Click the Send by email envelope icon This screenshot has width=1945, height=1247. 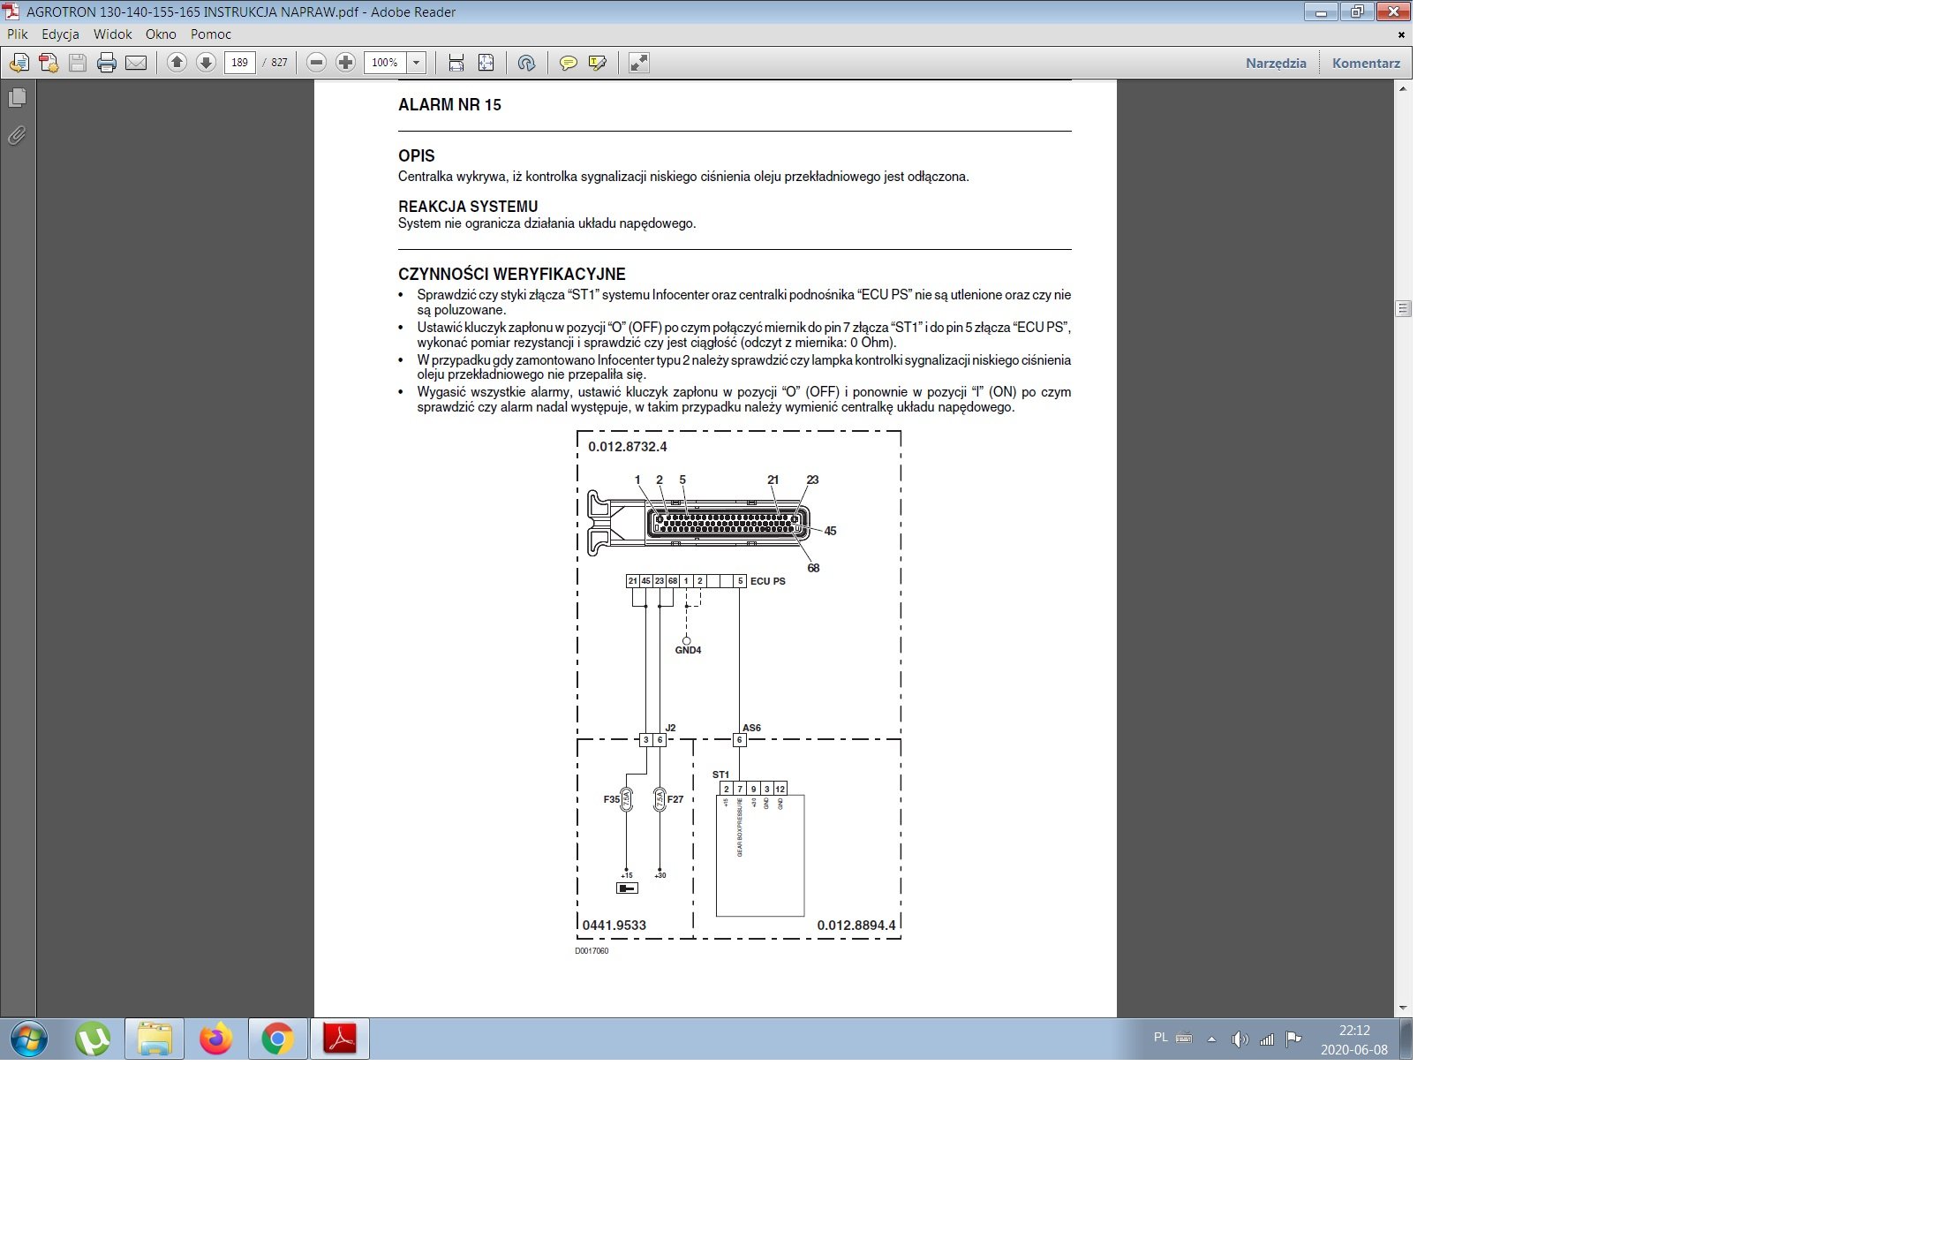(136, 63)
